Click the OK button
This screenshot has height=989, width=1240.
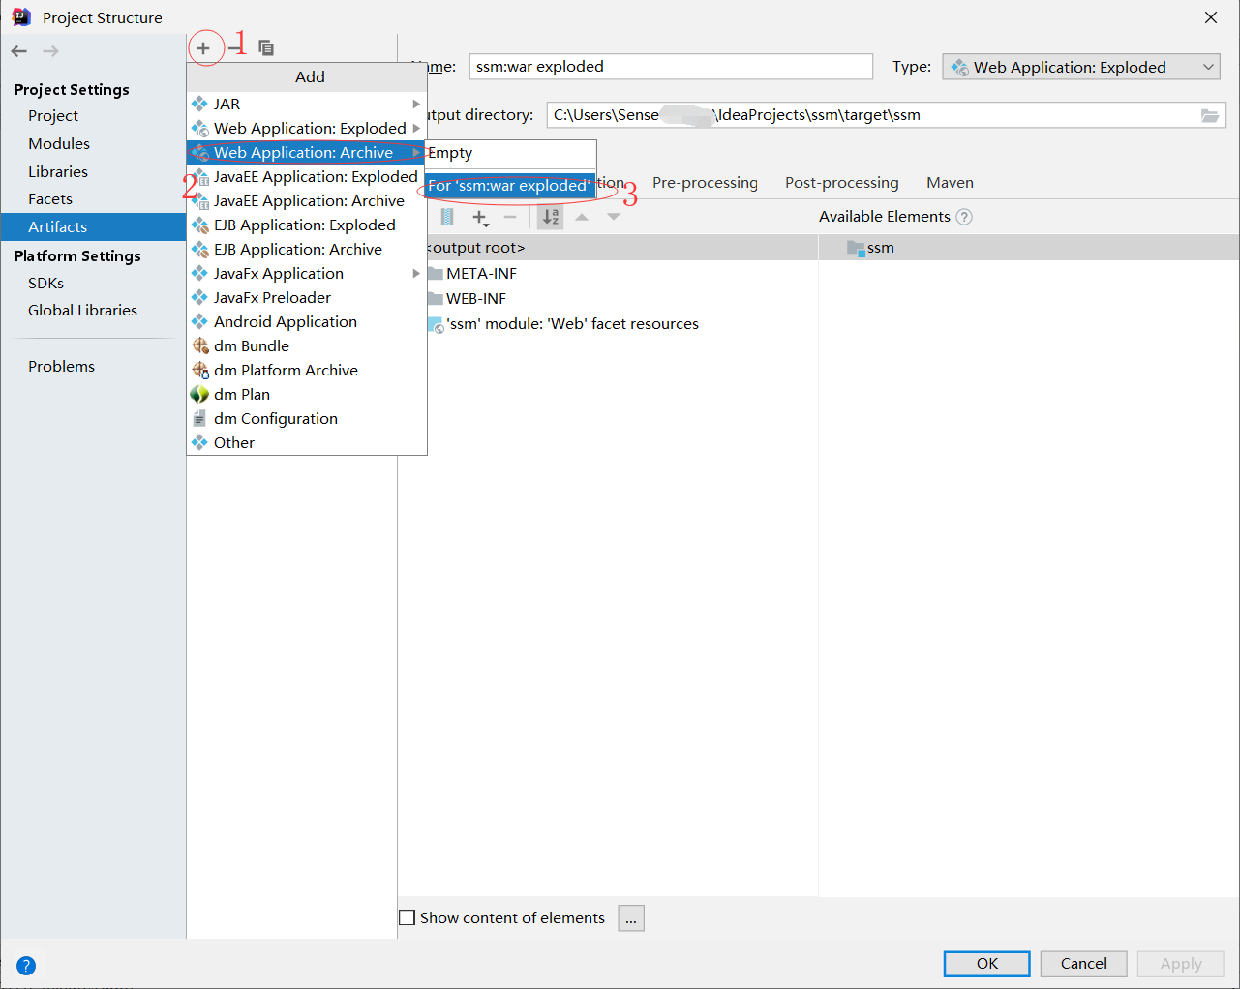pos(986,963)
